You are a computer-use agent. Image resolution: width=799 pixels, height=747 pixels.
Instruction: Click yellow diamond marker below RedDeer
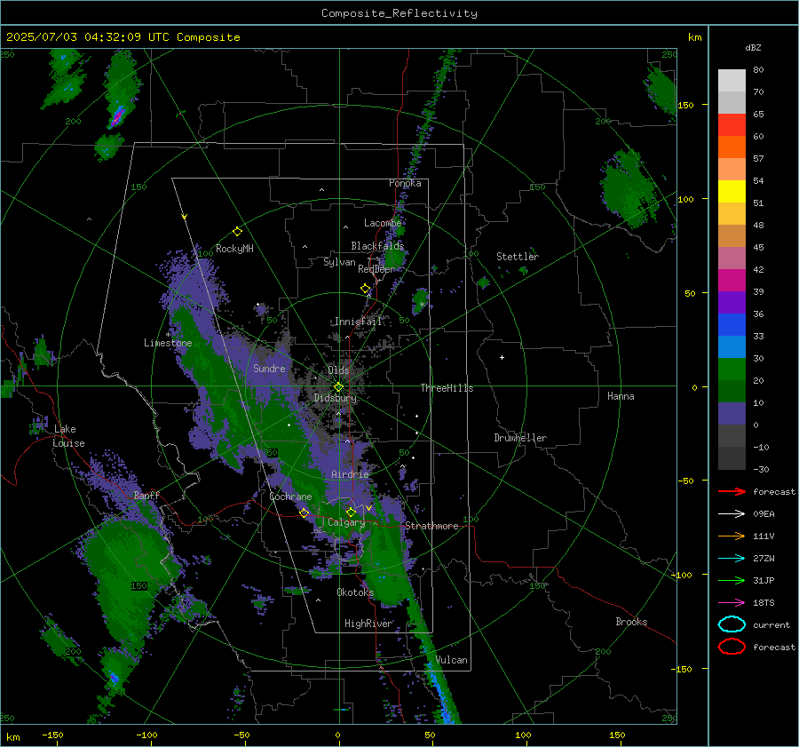365,289
